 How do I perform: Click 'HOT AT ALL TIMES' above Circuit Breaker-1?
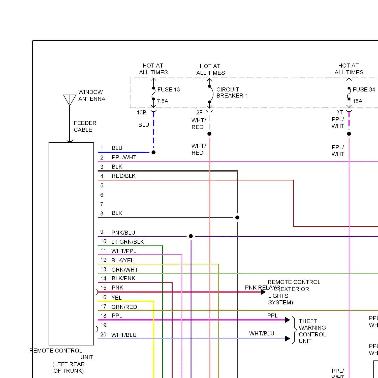coord(210,69)
